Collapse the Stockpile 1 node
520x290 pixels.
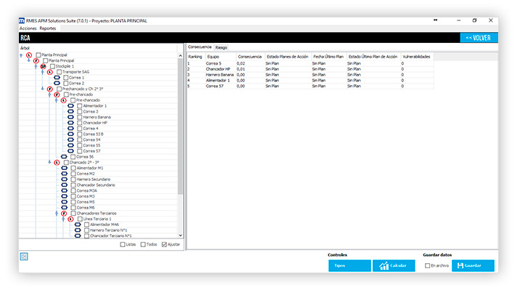pyautogui.click(x=36, y=66)
